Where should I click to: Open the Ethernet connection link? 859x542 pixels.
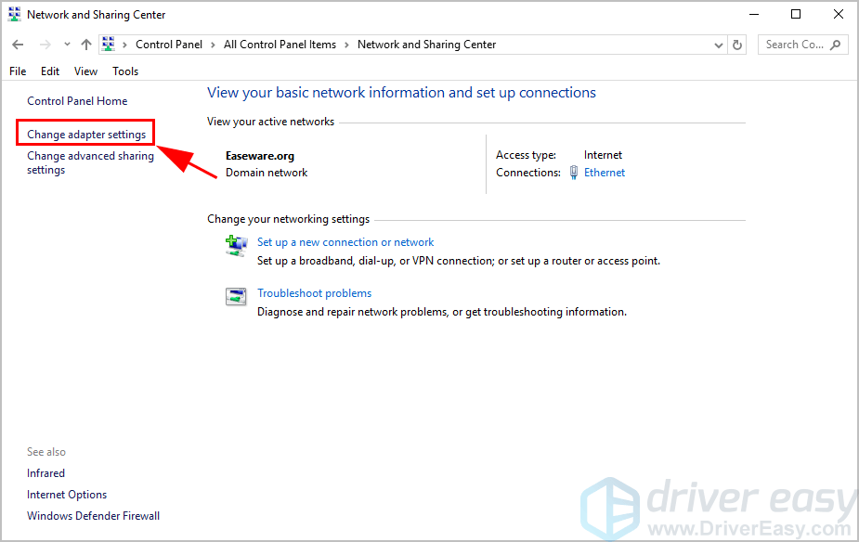coord(605,173)
